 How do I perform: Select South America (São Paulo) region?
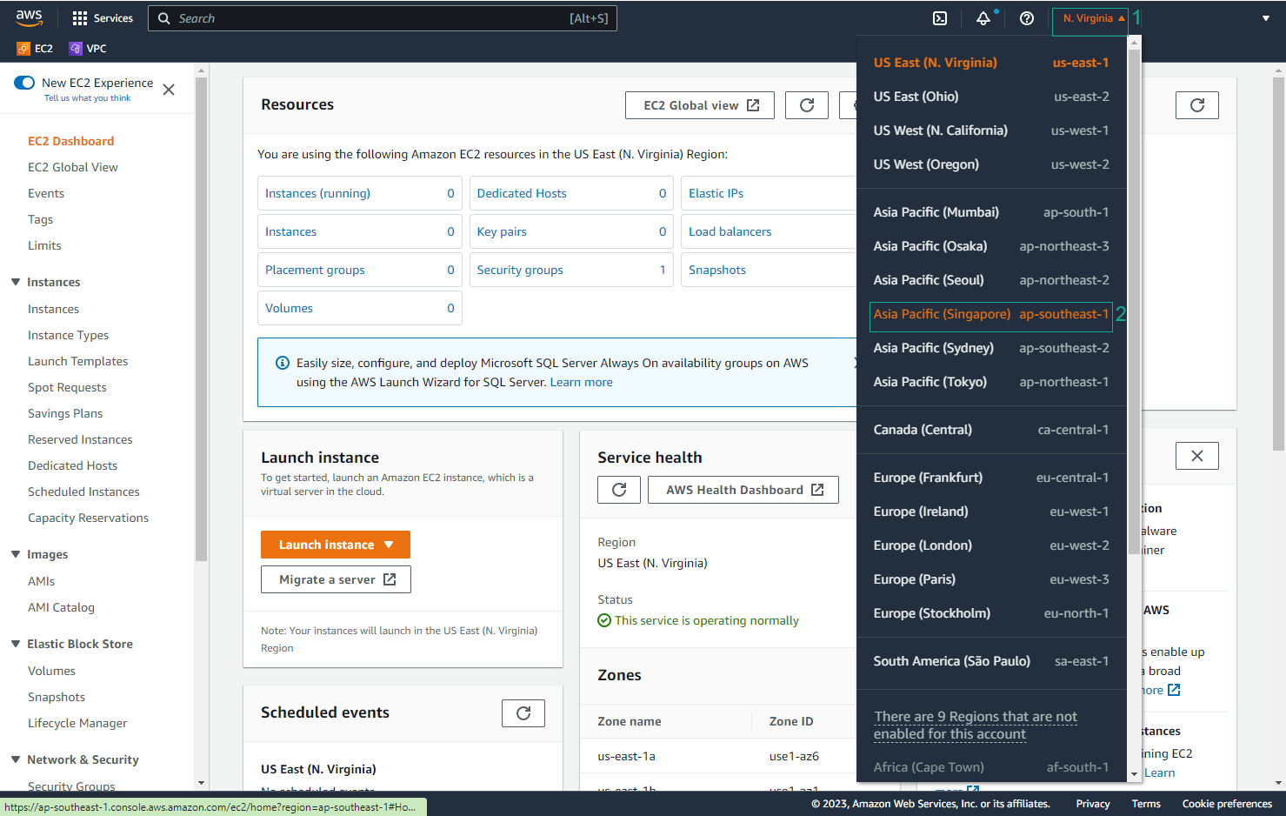coord(991,661)
